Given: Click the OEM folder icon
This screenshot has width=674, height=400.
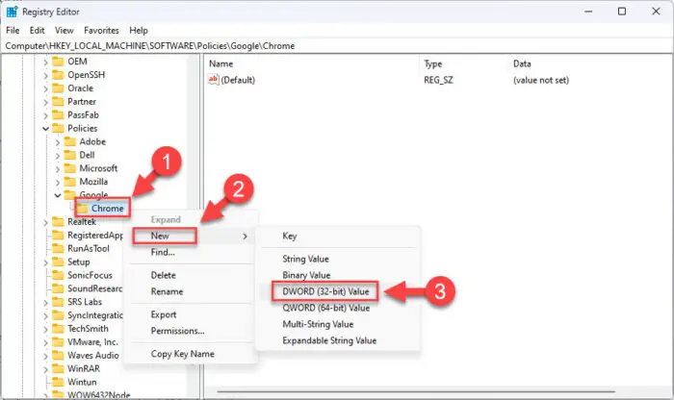Looking at the screenshot, I should click(58, 62).
